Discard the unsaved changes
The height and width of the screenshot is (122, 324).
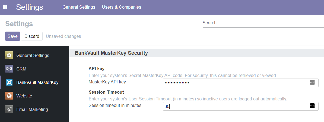pos(32,36)
